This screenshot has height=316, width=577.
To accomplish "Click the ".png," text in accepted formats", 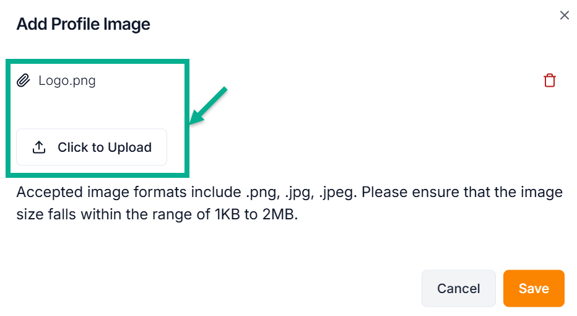I will (x=263, y=192).
